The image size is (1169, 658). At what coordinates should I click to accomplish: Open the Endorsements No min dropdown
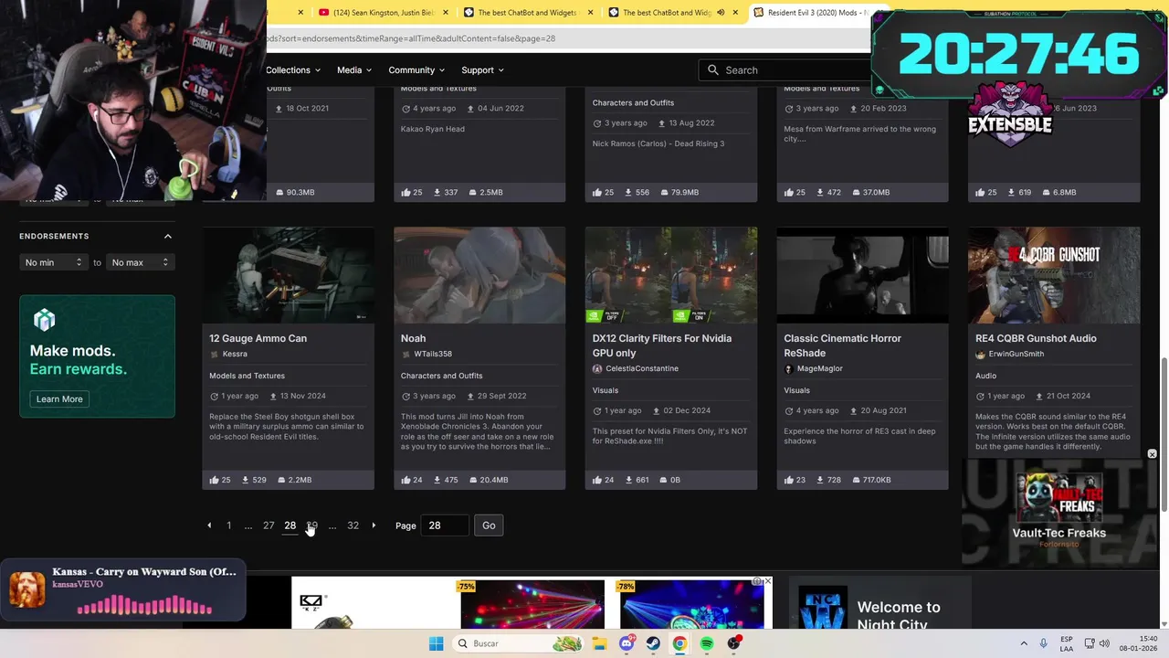point(54,262)
